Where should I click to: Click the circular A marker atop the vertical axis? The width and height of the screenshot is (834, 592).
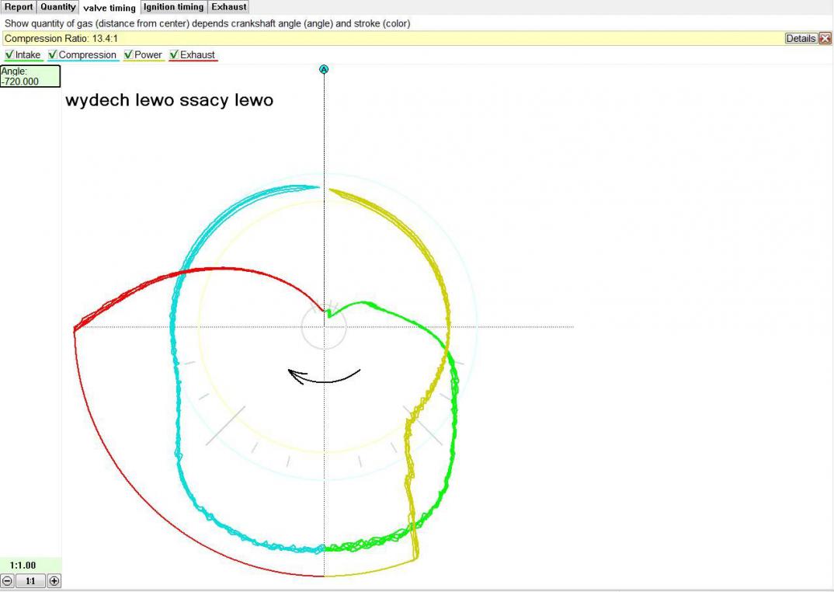click(324, 69)
